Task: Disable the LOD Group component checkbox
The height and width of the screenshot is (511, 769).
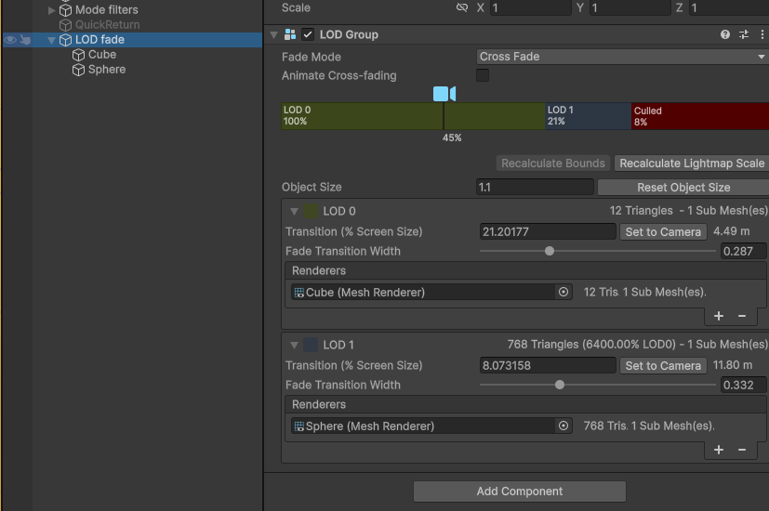Action: coord(308,34)
